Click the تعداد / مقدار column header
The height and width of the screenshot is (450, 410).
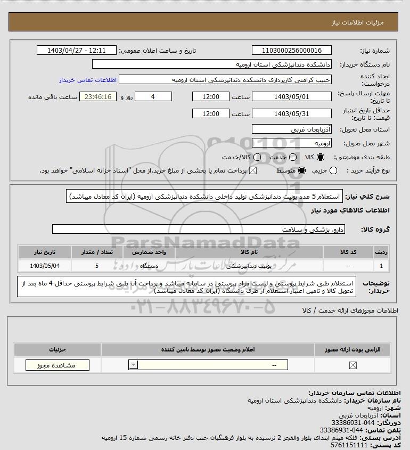tap(97, 252)
